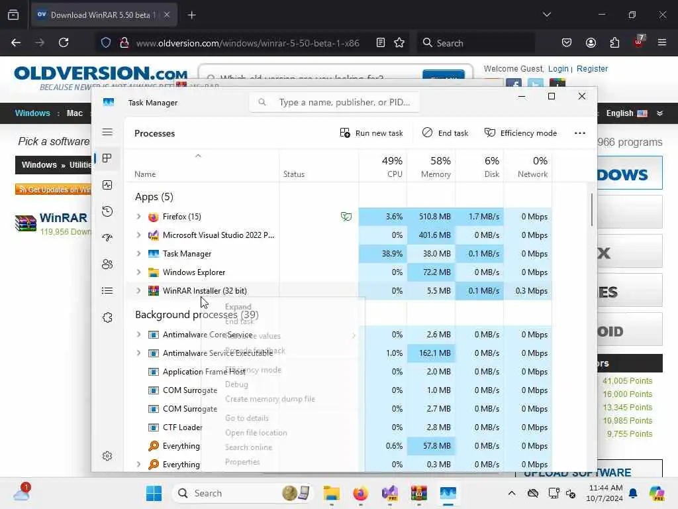Expand Antimalware Service Executable row
Image resolution: width=678 pixels, height=509 pixels.
click(x=138, y=353)
